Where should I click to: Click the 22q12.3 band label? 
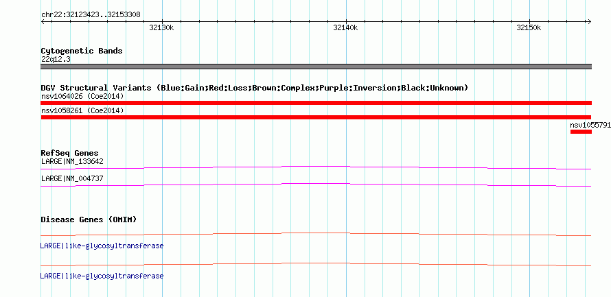pyautogui.click(x=56, y=60)
